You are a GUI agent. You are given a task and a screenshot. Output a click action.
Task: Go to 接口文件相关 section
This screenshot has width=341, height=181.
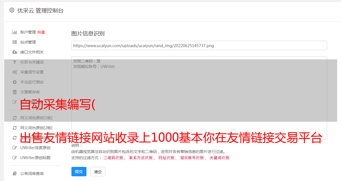pyautogui.click(x=32, y=52)
